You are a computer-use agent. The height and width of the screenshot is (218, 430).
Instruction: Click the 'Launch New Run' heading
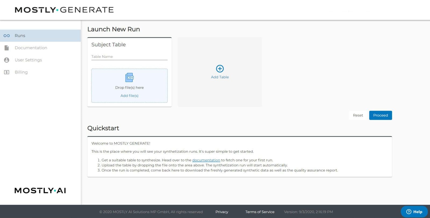click(x=114, y=29)
